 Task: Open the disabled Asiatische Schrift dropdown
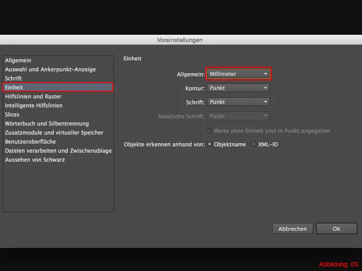238,116
